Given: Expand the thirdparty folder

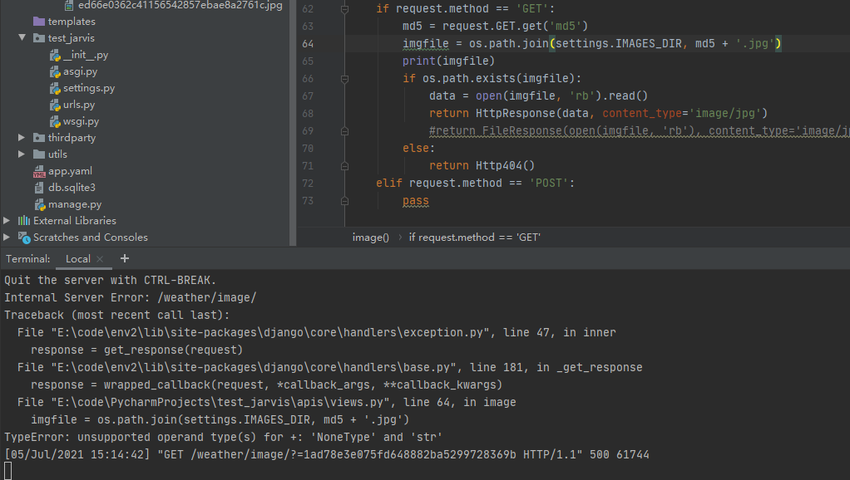Looking at the screenshot, I should pos(22,137).
